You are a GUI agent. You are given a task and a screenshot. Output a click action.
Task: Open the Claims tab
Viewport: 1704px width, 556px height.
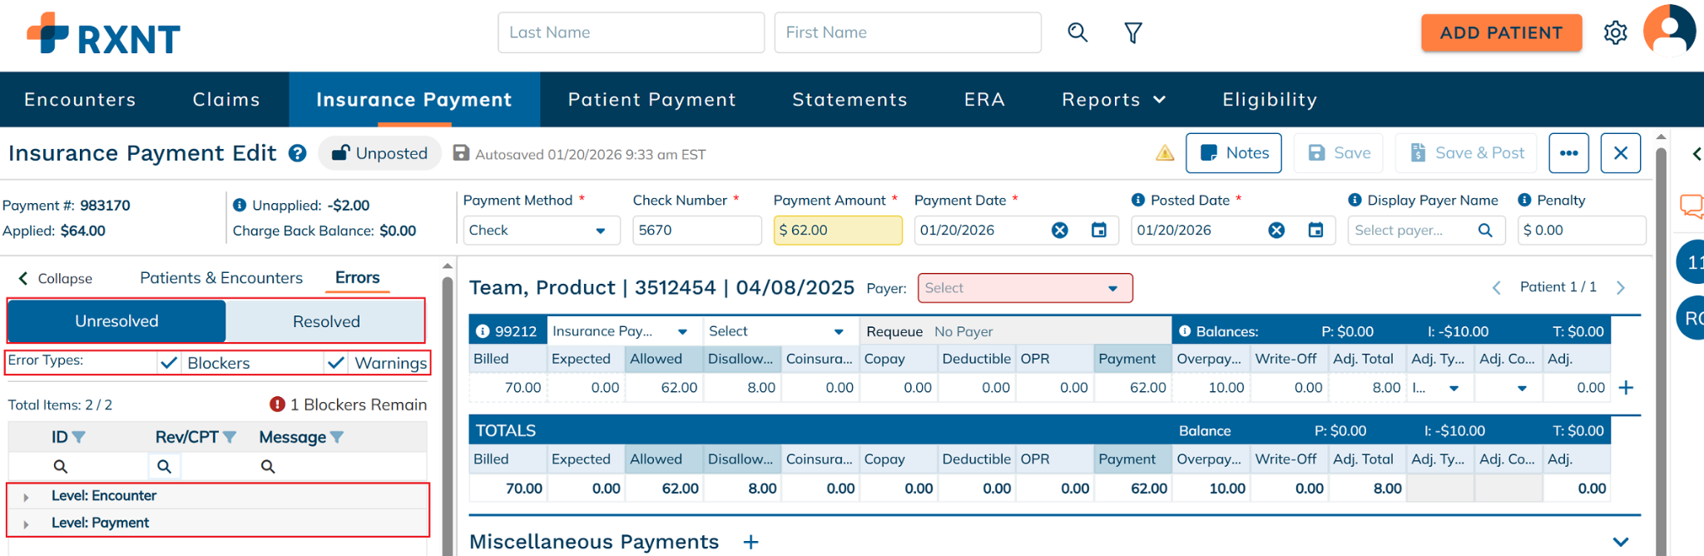tap(226, 100)
